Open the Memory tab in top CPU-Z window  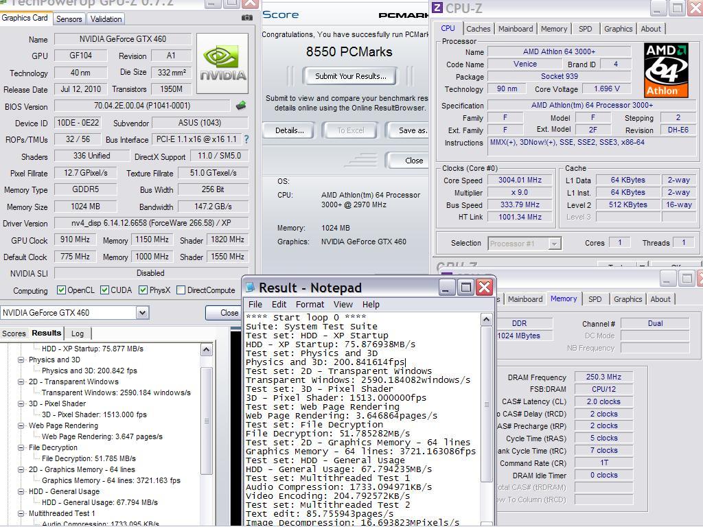pyautogui.click(x=554, y=29)
